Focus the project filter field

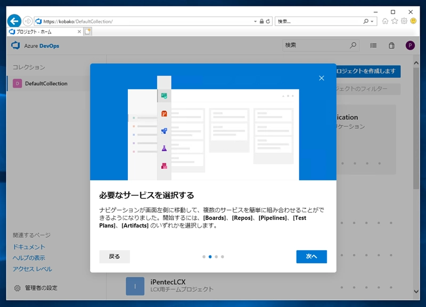click(x=368, y=89)
